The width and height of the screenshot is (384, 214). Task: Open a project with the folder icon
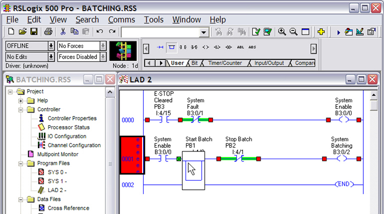point(22,32)
